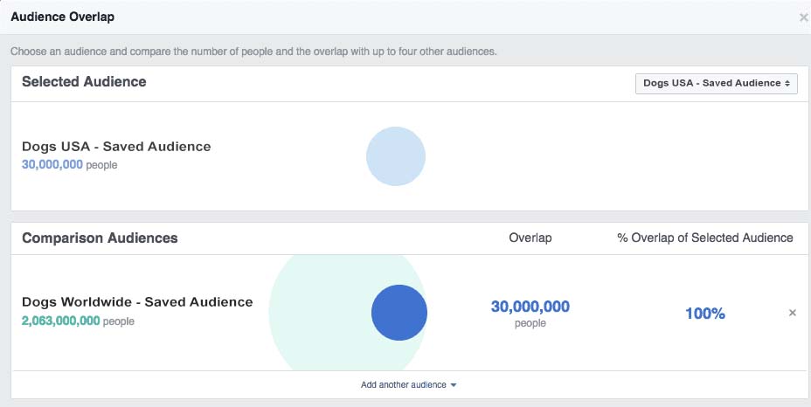Click the 2,063,000,000 people count
Screen dimensions: 811x407
[61, 321]
